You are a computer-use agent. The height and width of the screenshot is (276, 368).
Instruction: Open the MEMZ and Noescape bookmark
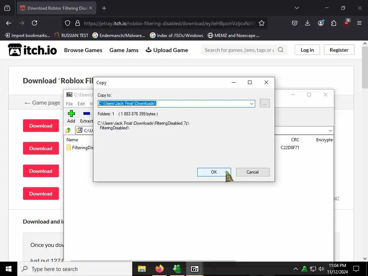(x=234, y=36)
